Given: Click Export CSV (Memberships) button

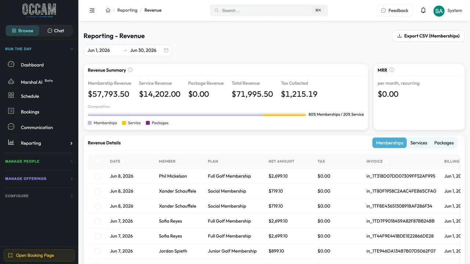Looking at the screenshot, I should coord(428,36).
